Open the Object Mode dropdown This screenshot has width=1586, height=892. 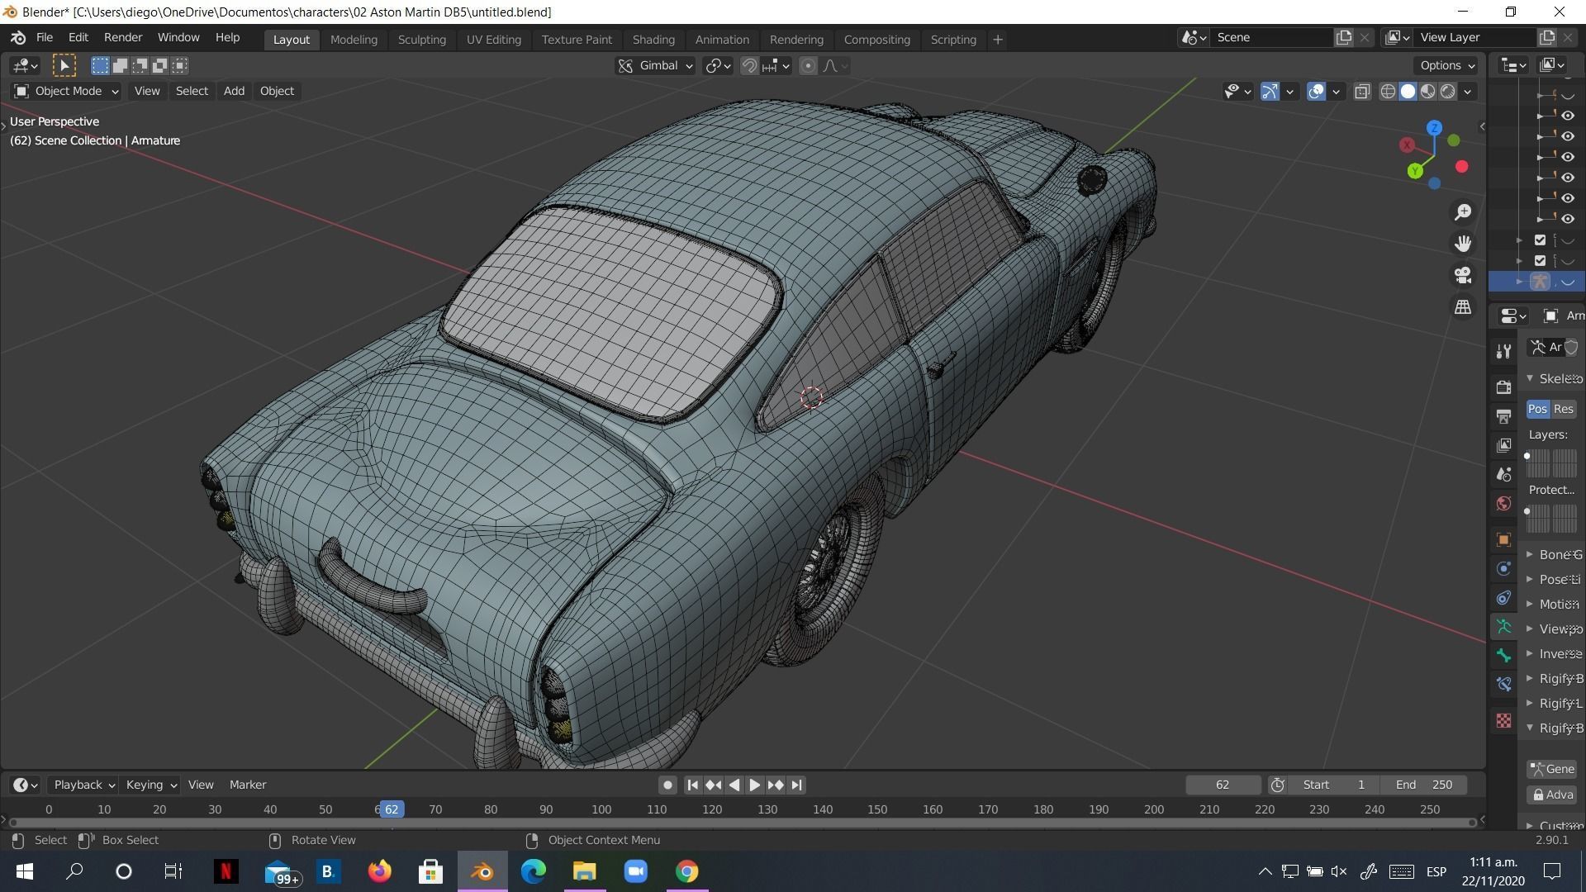click(66, 91)
